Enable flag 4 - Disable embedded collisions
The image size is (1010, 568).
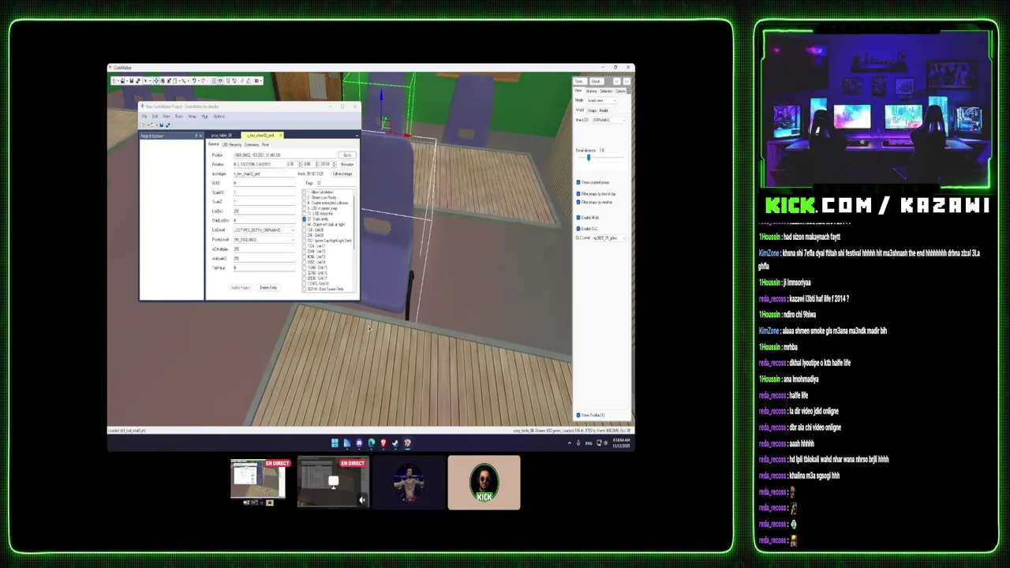(304, 203)
